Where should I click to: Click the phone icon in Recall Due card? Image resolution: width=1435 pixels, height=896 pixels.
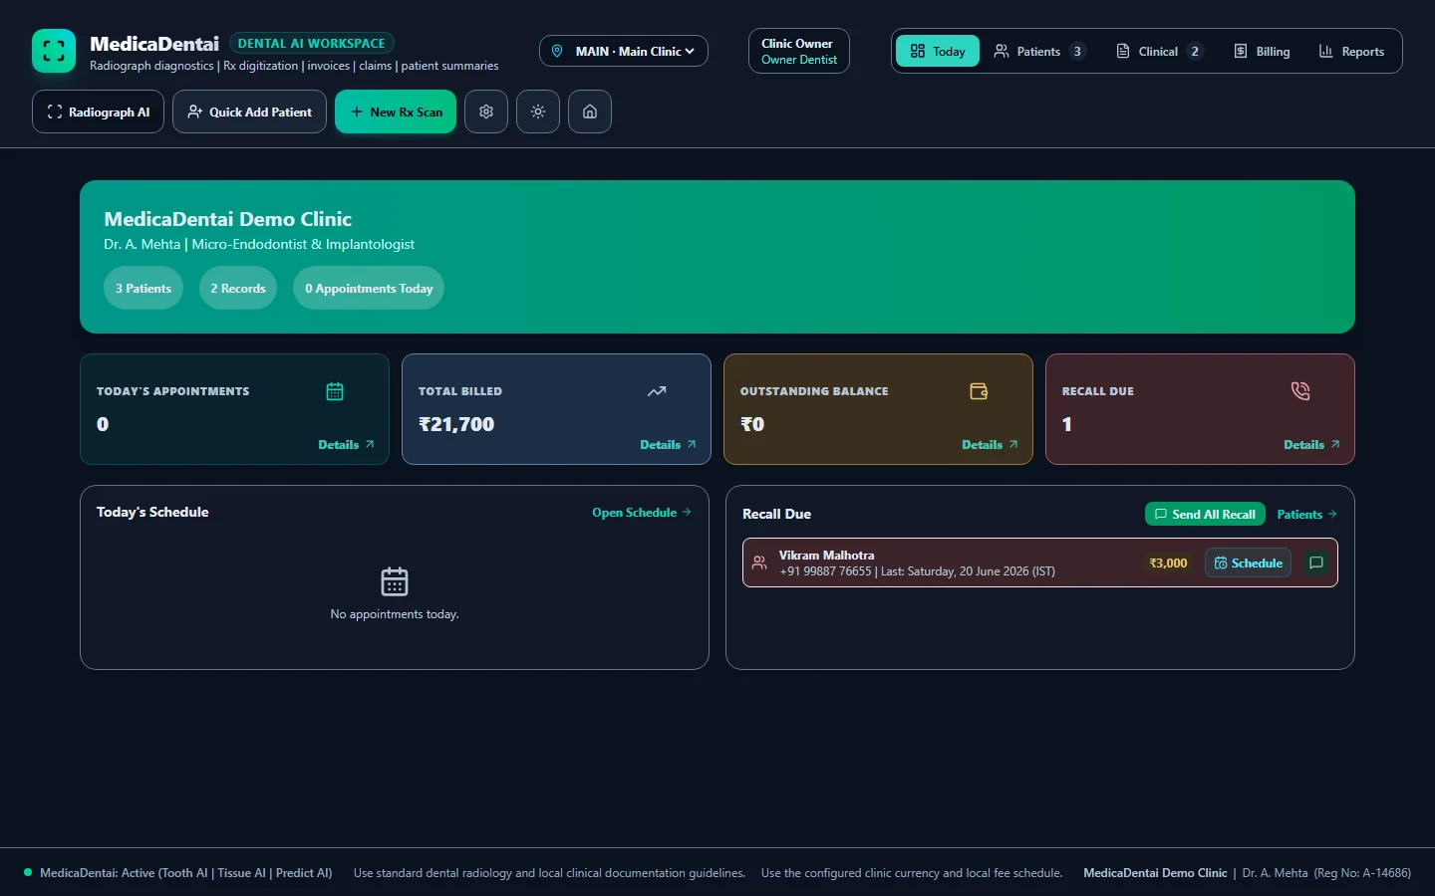[x=1300, y=391]
